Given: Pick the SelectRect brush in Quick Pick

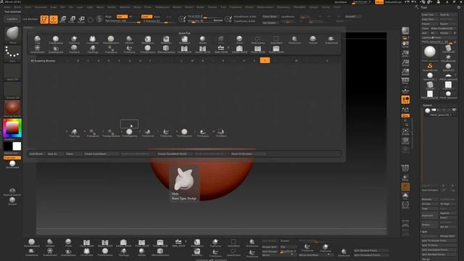Looking at the screenshot, I should tap(276, 40).
